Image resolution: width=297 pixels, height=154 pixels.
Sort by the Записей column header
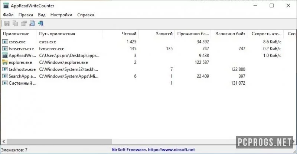coord(157,34)
